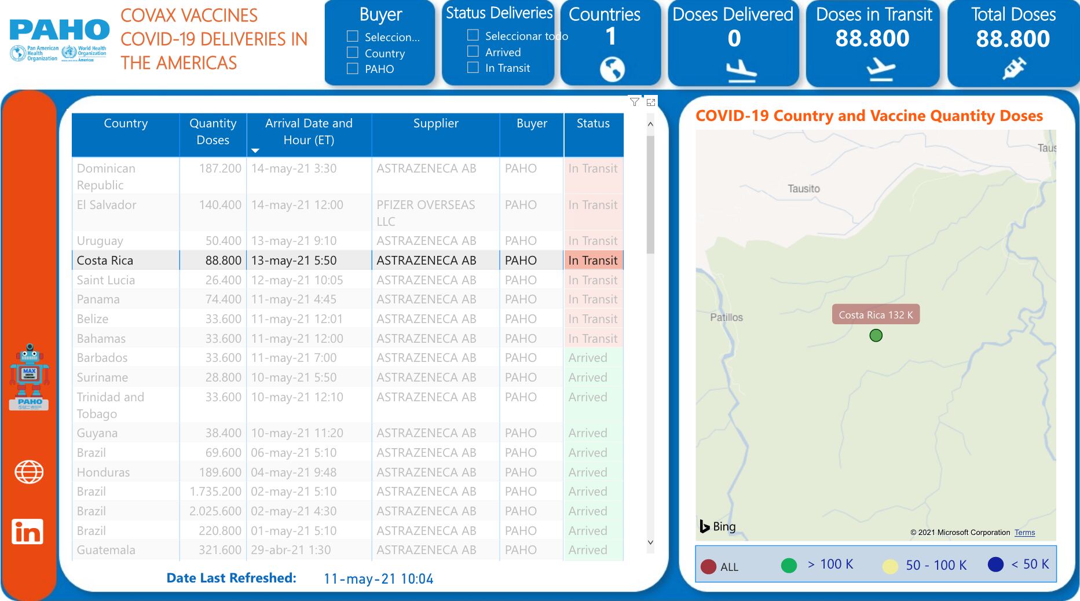Sort by the Quantity Doses column header
The width and height of the screenshot is (1080, 601).
[x=213, y=131]
